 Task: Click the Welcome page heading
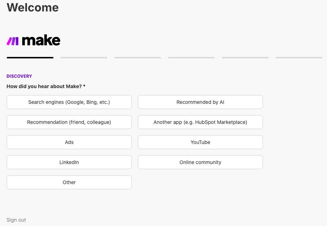coord(33,8)
